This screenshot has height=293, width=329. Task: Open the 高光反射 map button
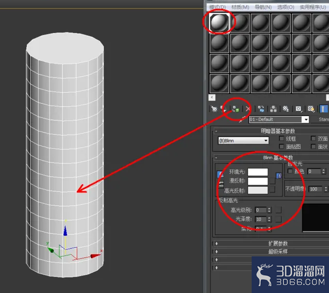(272, 189)
